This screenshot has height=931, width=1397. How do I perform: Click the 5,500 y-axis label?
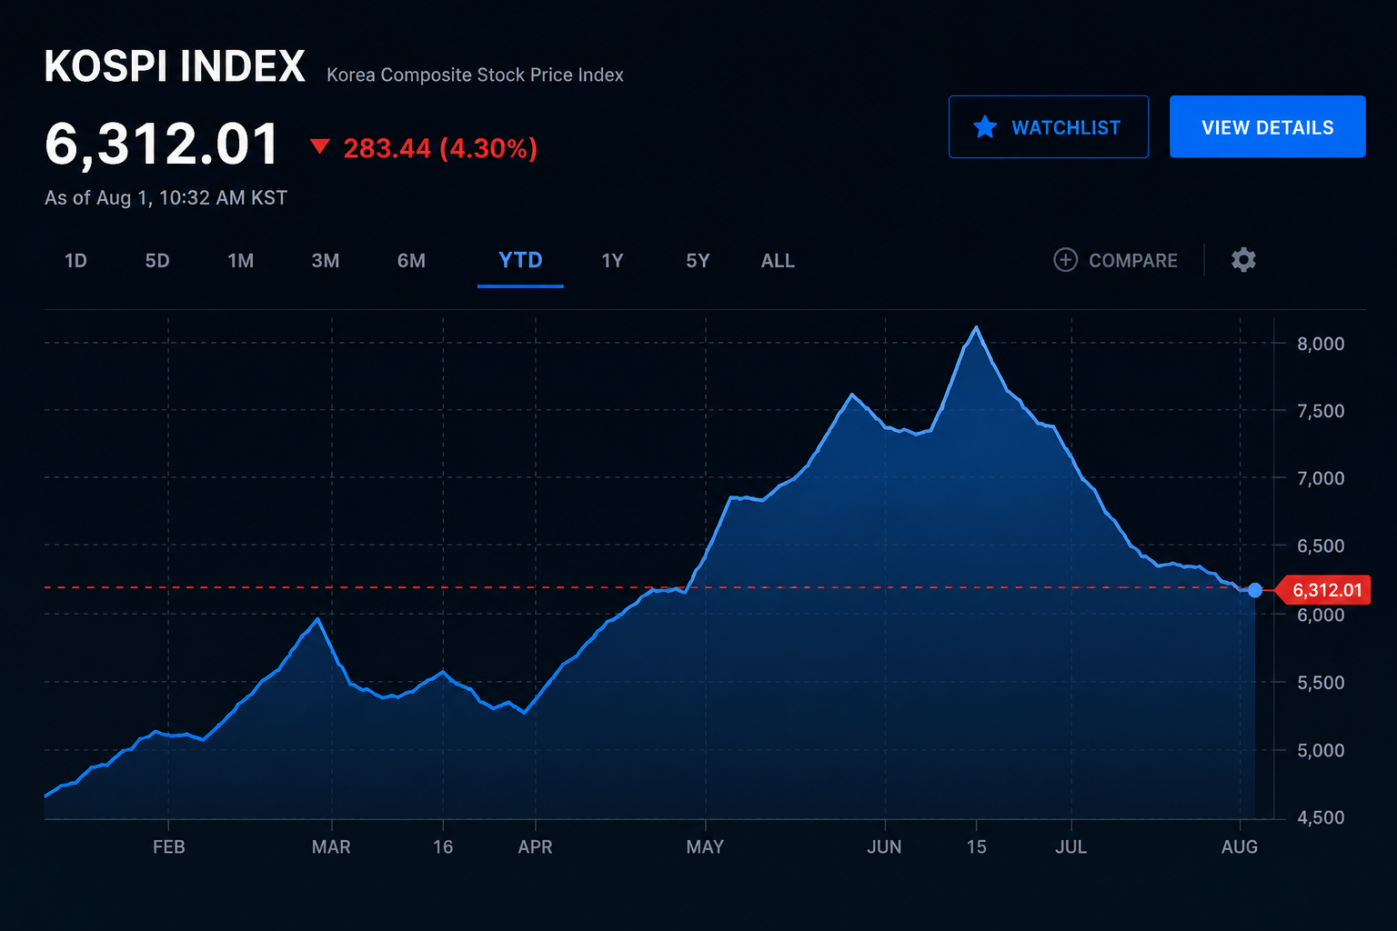[x=1321, y=683]
